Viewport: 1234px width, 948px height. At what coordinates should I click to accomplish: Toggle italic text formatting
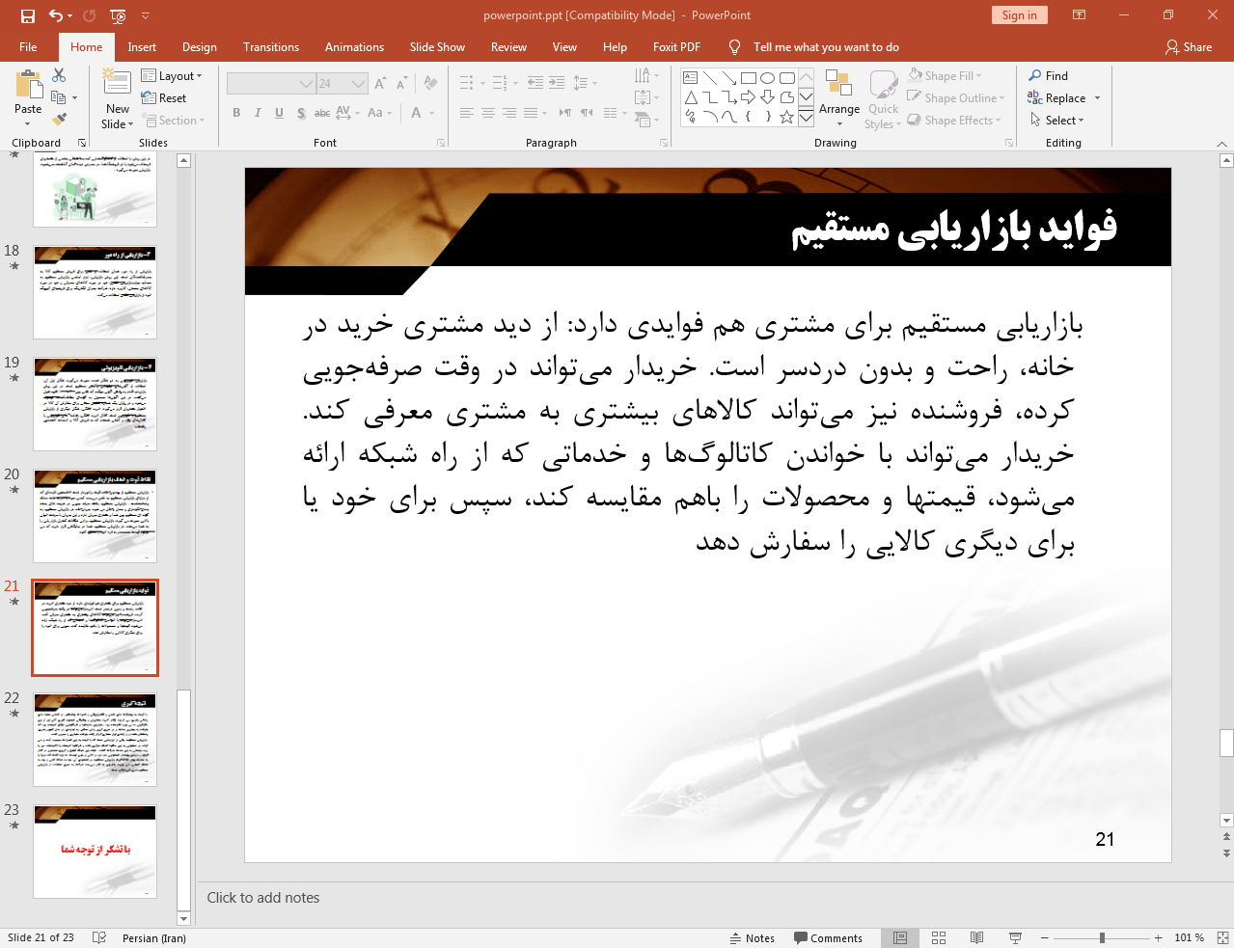258,113
